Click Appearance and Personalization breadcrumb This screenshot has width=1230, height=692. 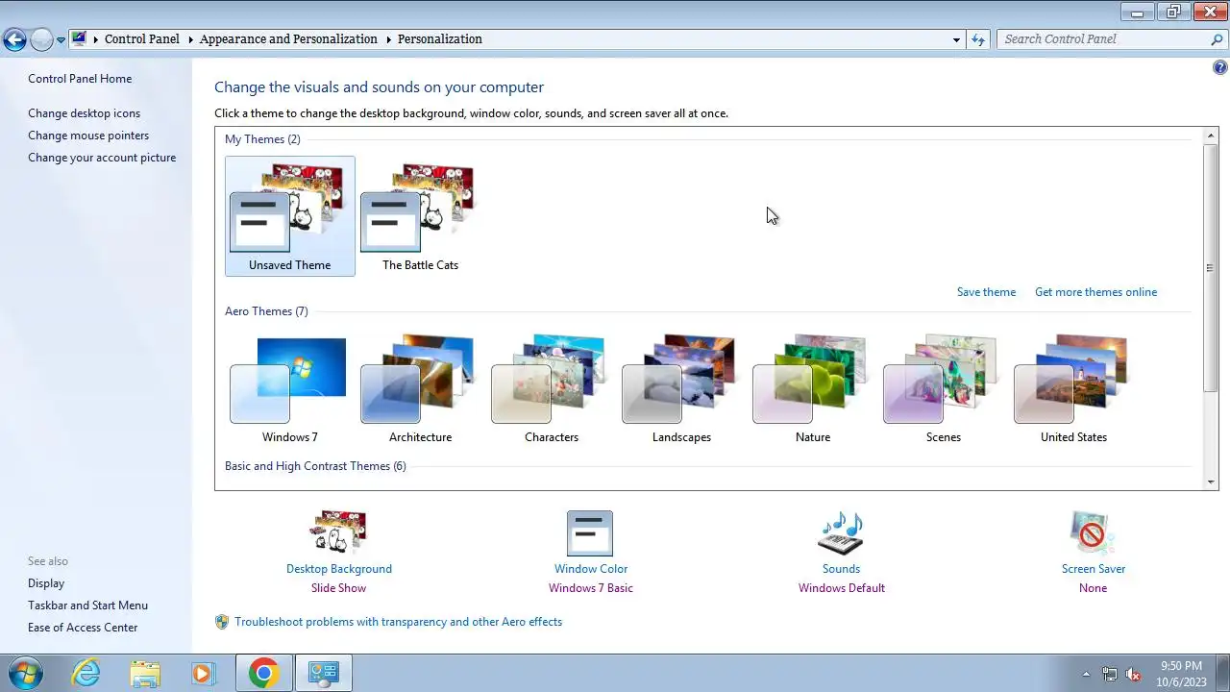point(288,39)
